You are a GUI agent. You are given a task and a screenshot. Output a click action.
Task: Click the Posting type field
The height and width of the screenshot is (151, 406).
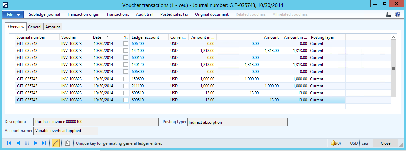(x=237, y=122)
